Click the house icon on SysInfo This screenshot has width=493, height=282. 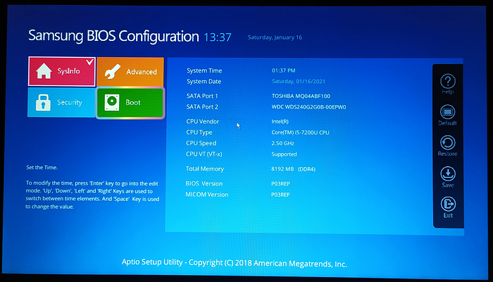tap(44, 71)
